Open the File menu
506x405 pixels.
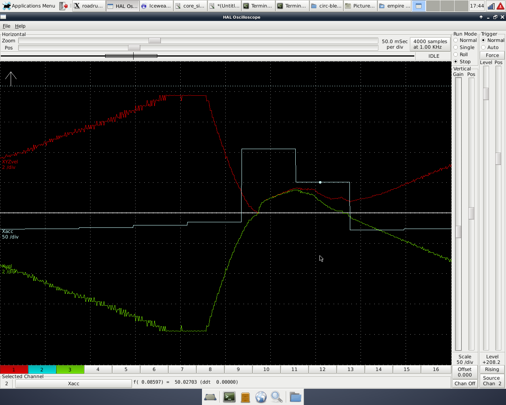pyautogui.click(x=6, y=26)
